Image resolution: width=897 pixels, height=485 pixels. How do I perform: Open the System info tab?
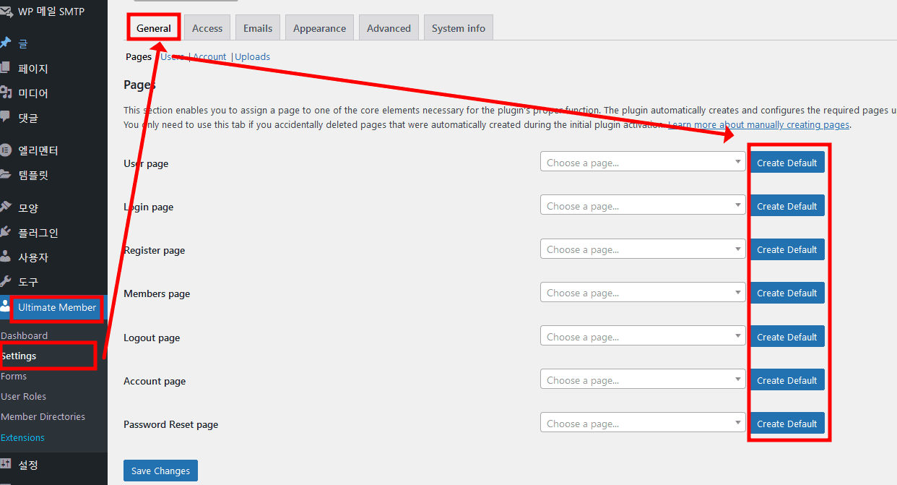[x=459, y=28]
